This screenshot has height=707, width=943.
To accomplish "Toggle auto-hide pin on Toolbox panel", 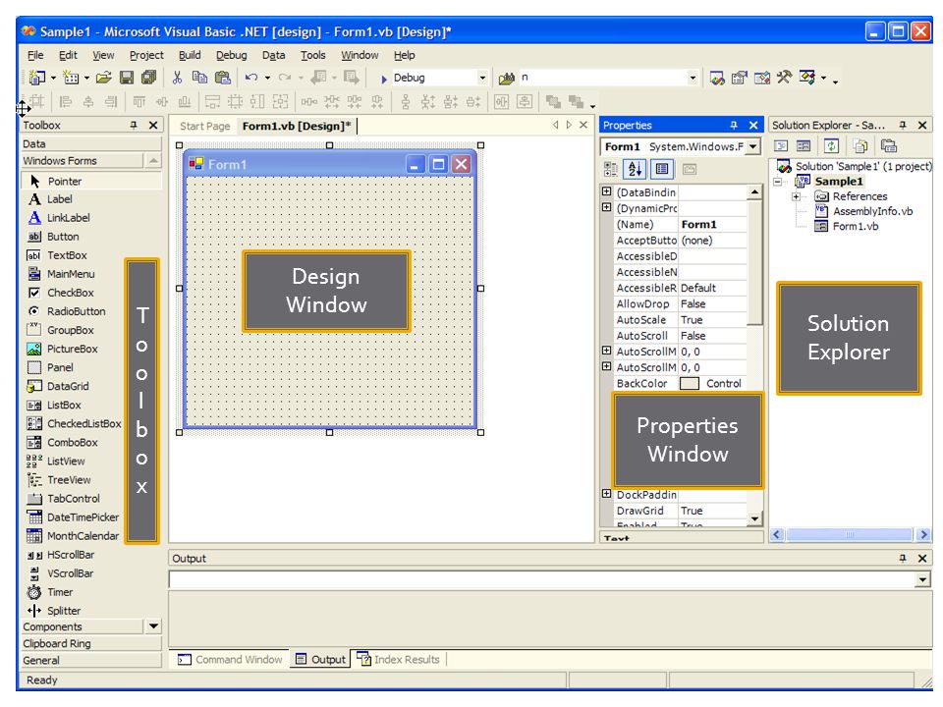I will [134, 125].
